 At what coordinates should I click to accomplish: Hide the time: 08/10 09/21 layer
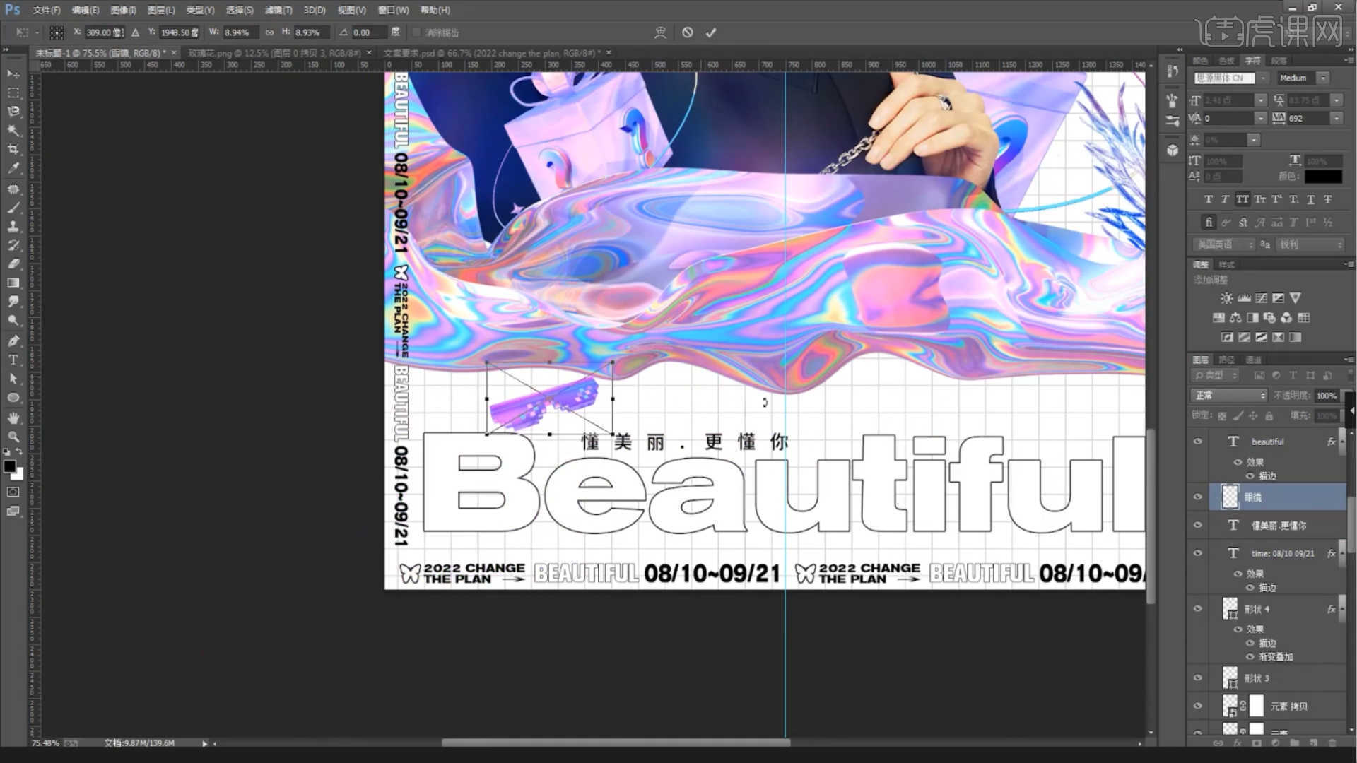pos(1197,553)
